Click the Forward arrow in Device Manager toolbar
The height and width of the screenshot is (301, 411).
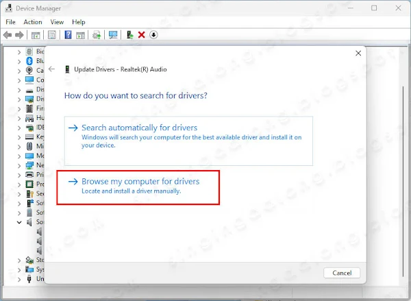pyautogui.click(x=19, y=35)
